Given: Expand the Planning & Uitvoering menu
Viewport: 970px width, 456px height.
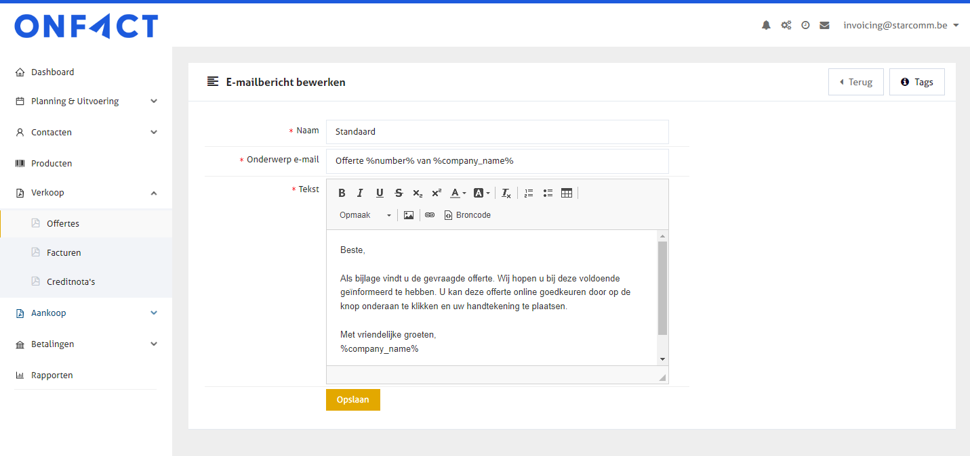Looking at the screenshot, I should point(85,101).
